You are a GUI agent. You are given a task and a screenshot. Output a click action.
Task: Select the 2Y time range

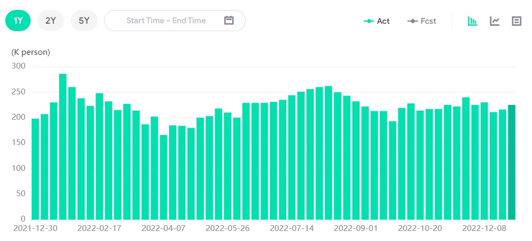pos(51,21)
